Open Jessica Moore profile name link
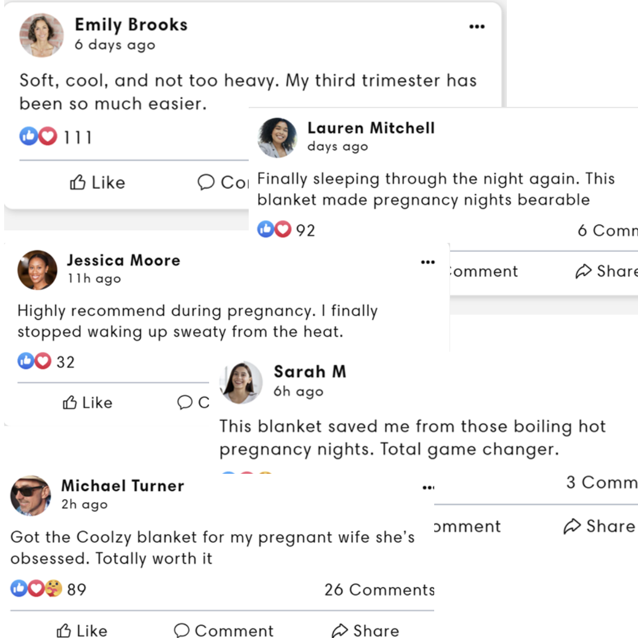 123,261
